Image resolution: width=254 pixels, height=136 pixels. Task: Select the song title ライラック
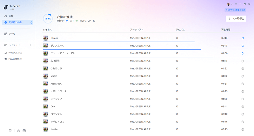click(56, 99)
